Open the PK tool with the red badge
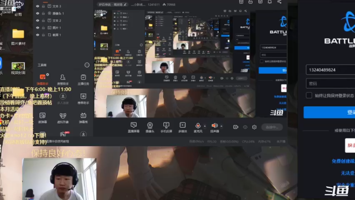Image resolution: width=355 pixels, height=200 pixels. (x=64, y=134)
